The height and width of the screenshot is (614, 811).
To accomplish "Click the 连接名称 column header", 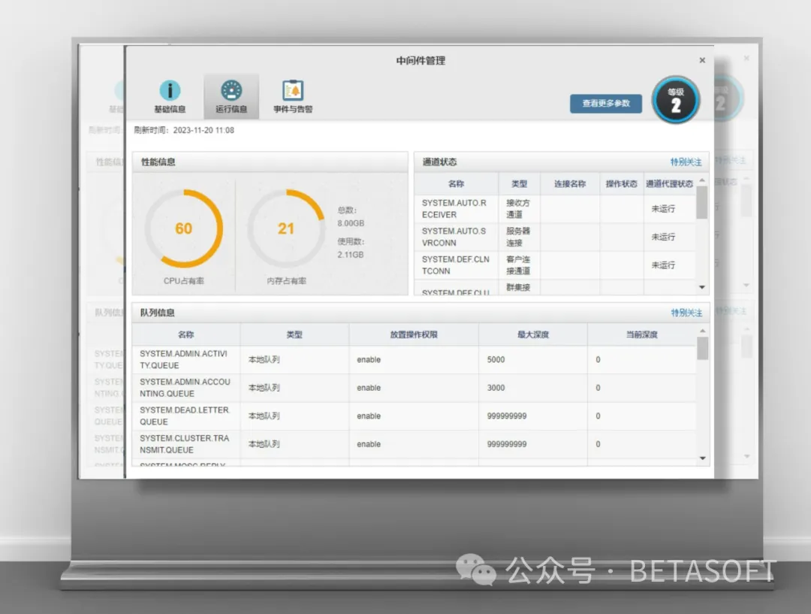I will pos(570,184).
